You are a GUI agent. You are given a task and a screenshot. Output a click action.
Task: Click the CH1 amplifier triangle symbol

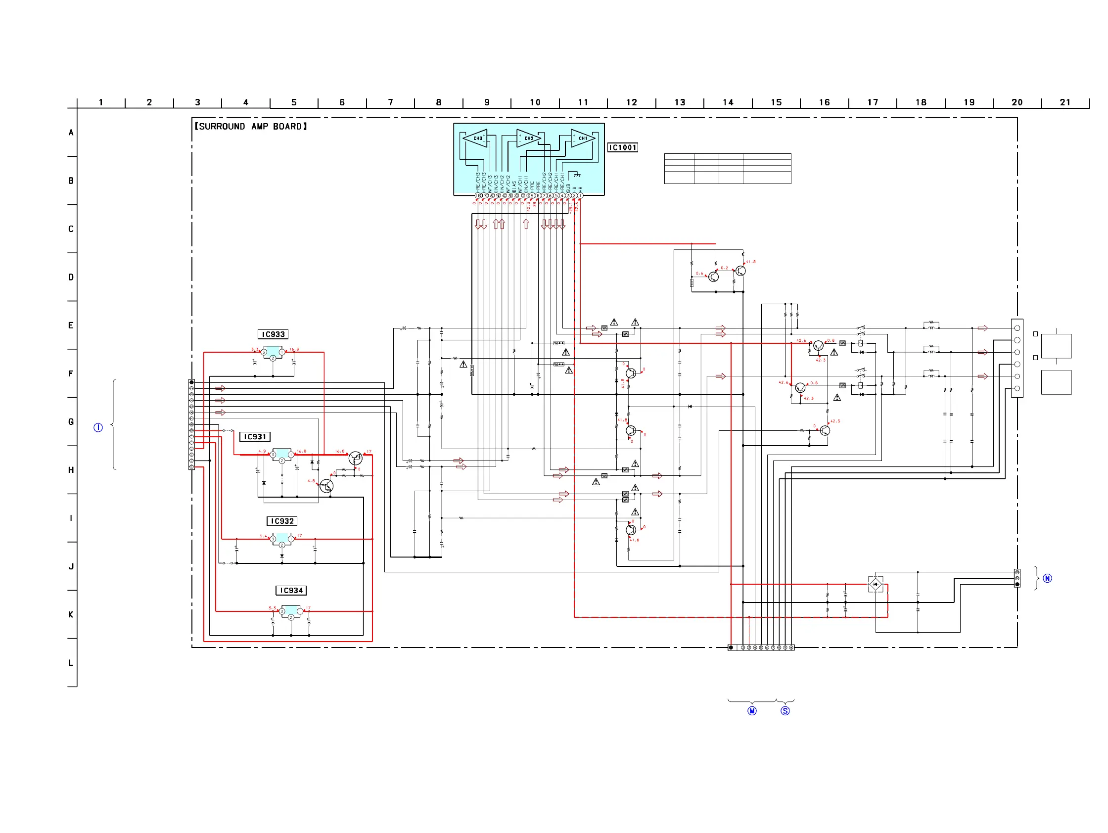[583, 138]
